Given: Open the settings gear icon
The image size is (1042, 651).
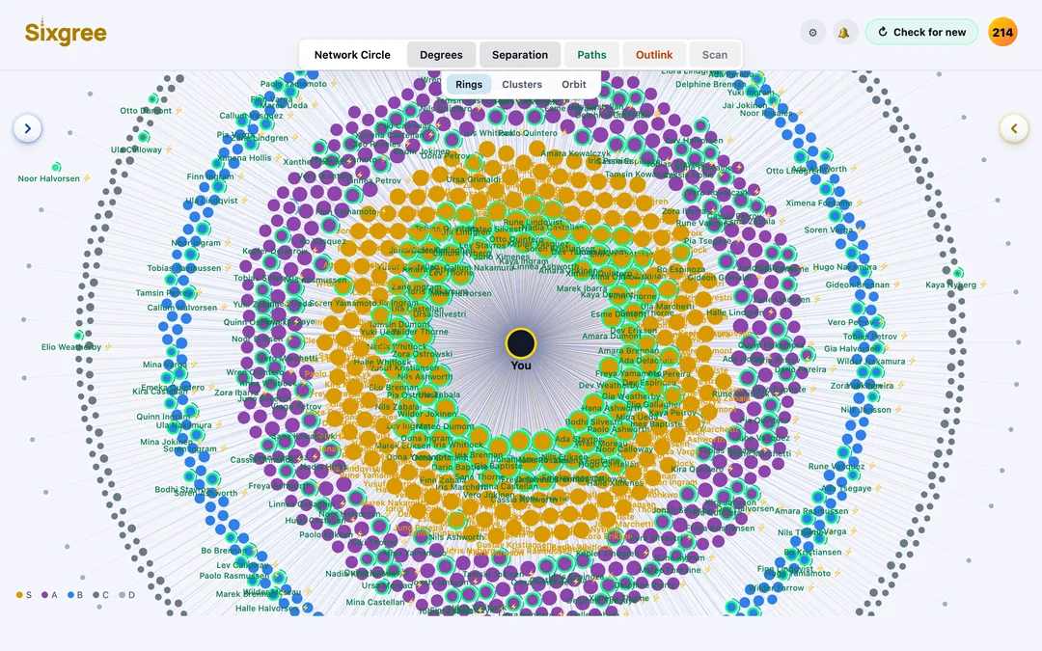Looking at the screenshot, I should [812, 32].
